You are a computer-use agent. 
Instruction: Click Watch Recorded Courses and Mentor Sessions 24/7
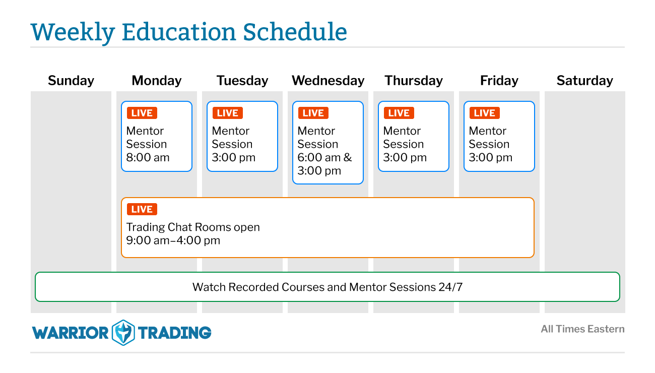click(327, 287)
